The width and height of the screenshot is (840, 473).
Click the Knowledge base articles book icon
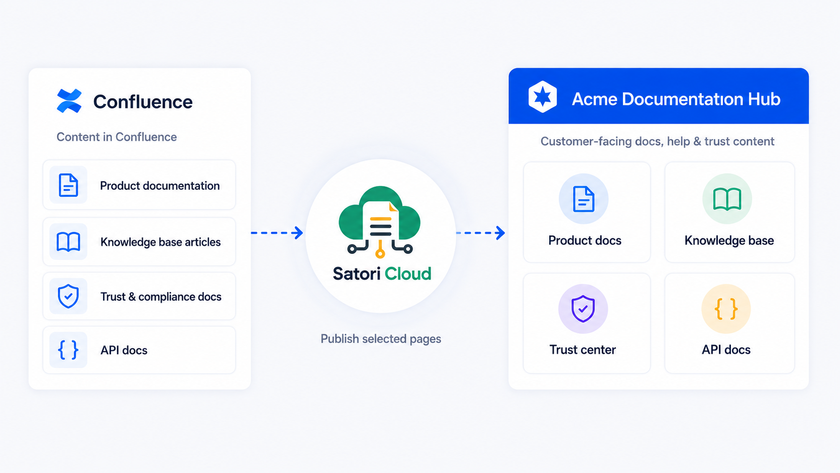[x=68, y=242]
